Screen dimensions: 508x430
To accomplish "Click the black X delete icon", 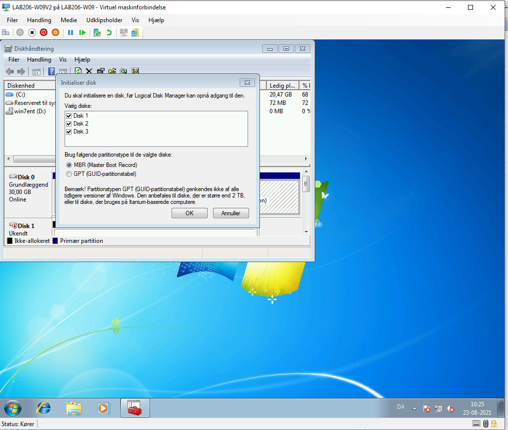I will [x=89, y=71].
